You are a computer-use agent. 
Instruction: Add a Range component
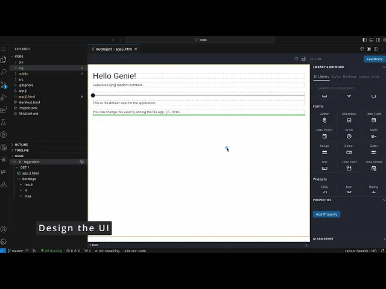click(324, 149)
